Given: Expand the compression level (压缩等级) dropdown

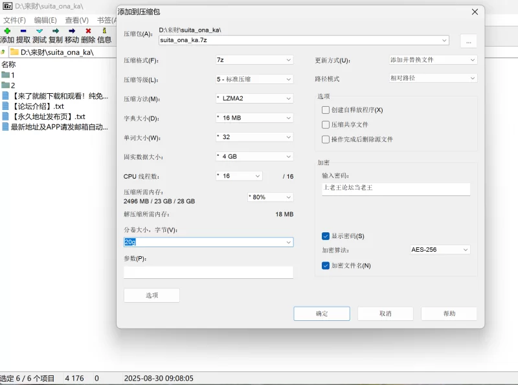Looking at the screenshot, I should (x=254, y=80).
